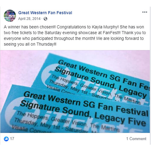
Task: Open the April 28, 2014 timestamp link
Action: (x=29, y=19)
